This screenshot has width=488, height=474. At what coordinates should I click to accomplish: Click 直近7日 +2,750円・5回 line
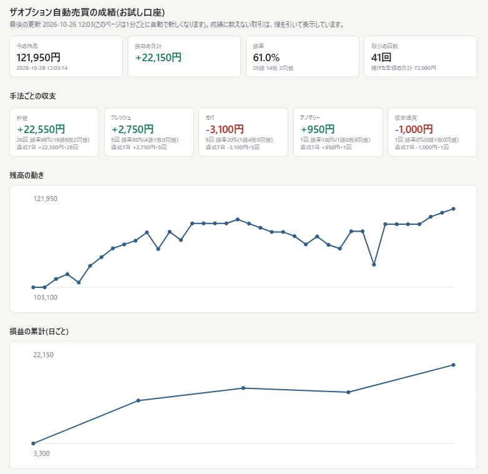click(139, 147)
